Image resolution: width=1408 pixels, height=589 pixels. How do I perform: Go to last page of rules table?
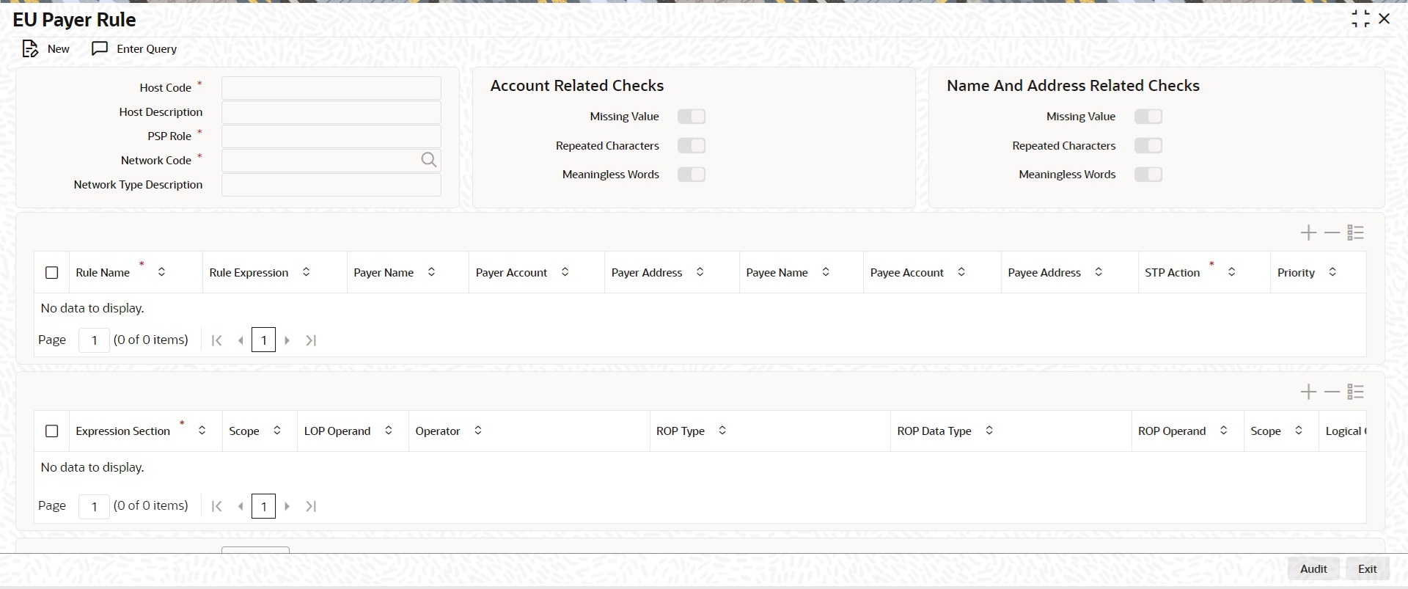coord(311,340)
